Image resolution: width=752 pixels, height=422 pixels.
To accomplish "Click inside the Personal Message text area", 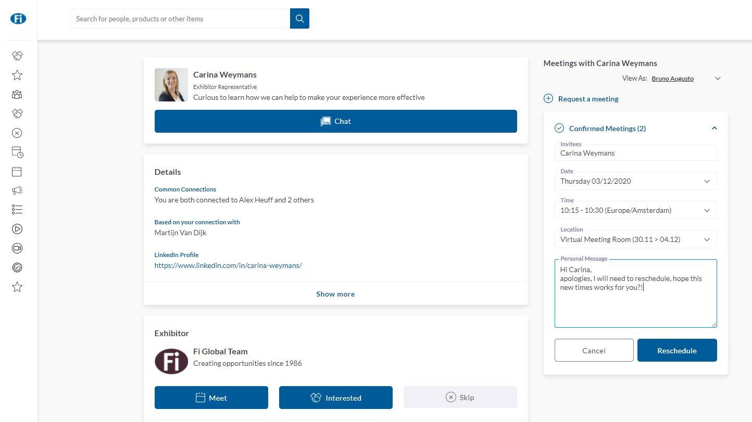I will tap(635, 293).
